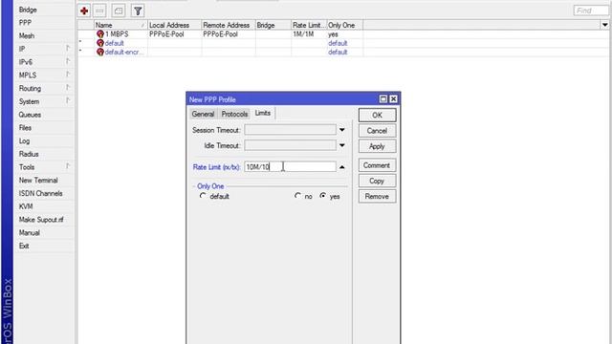Maximize the New PPP Profile dialog

(383, 99)
